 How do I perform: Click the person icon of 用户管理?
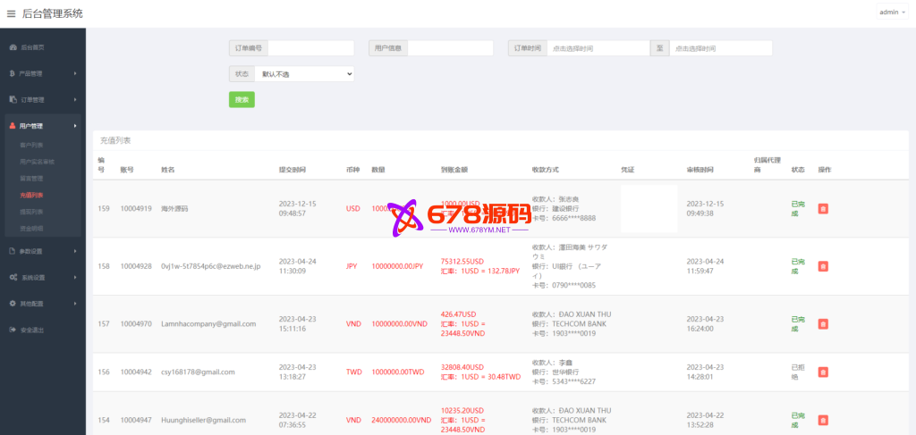point(13,126)
